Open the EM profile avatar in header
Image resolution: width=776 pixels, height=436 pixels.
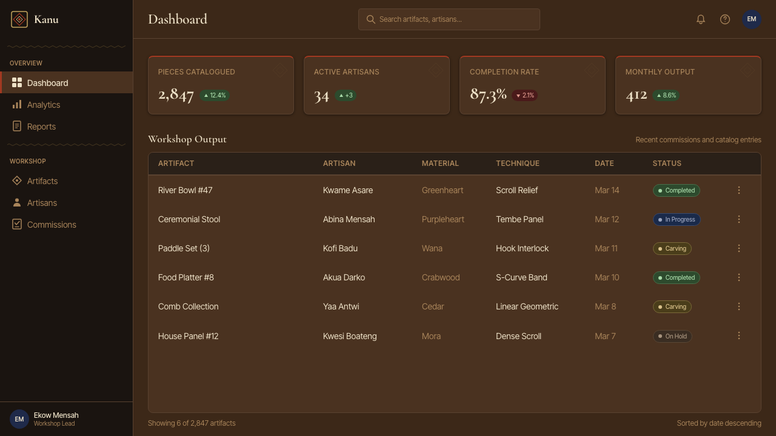click(752, 19)
